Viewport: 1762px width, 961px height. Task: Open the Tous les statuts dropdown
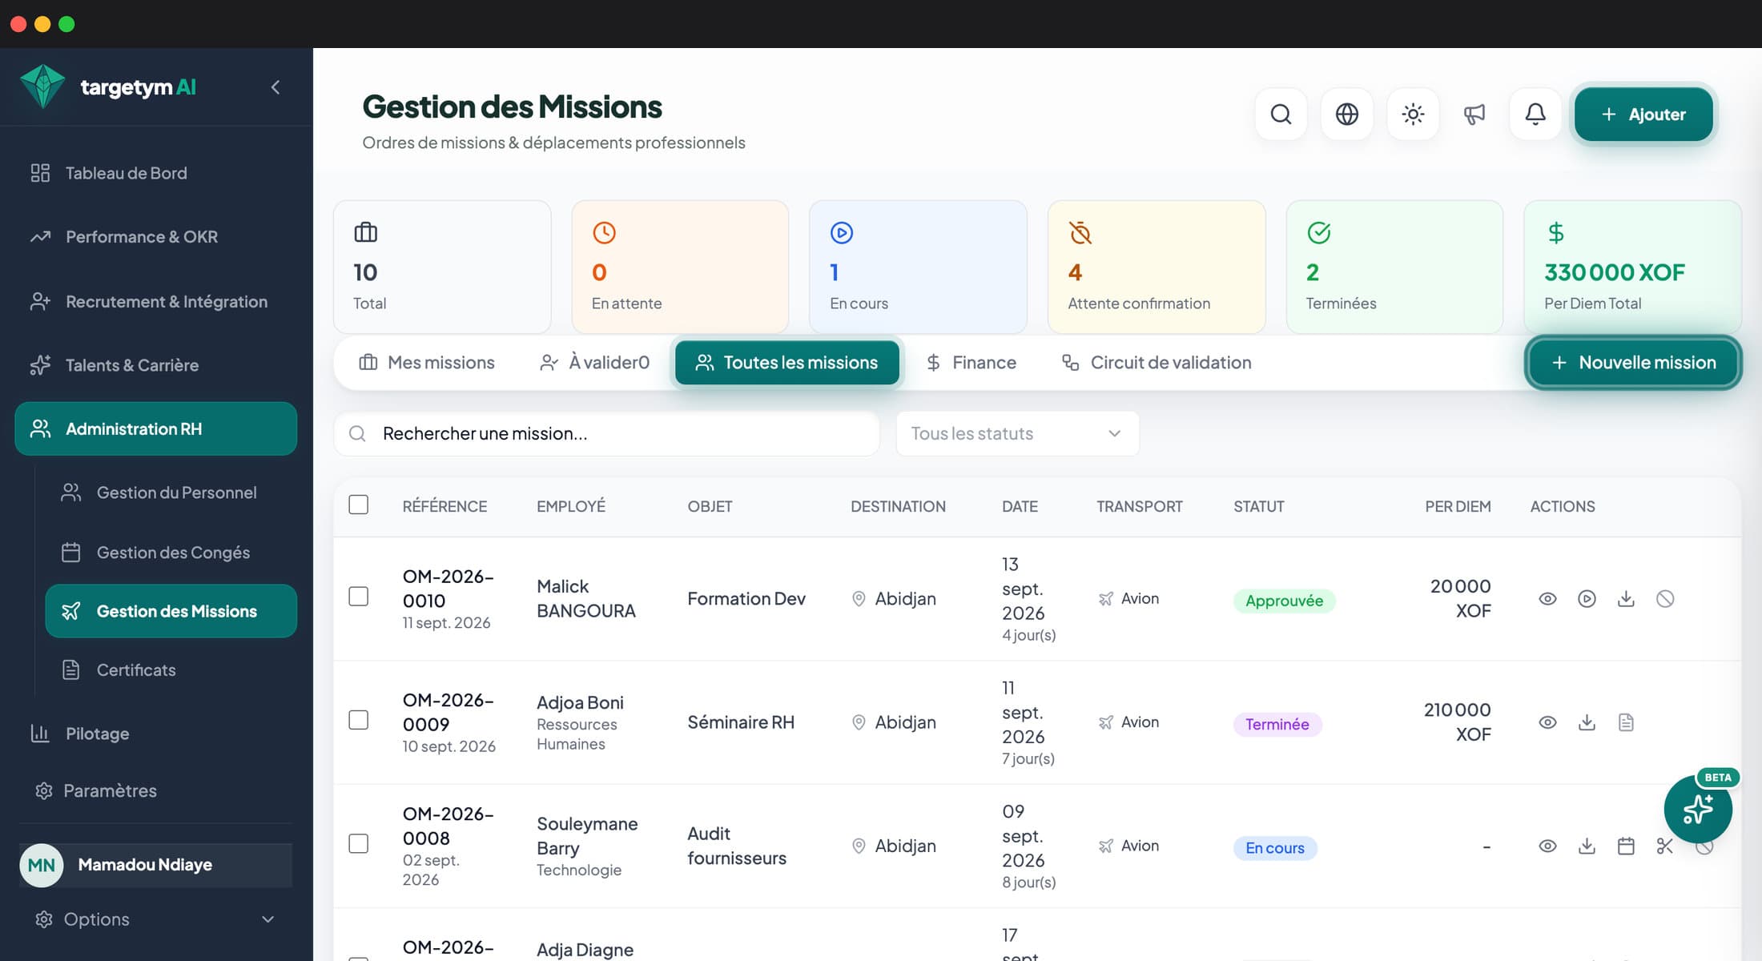click(1017, 433)
